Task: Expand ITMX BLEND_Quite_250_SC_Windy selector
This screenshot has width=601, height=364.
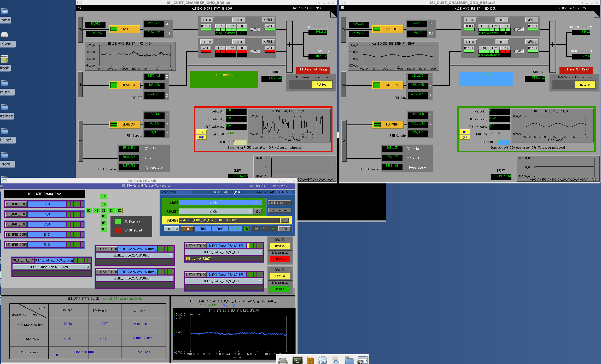Action: point(135,278)
